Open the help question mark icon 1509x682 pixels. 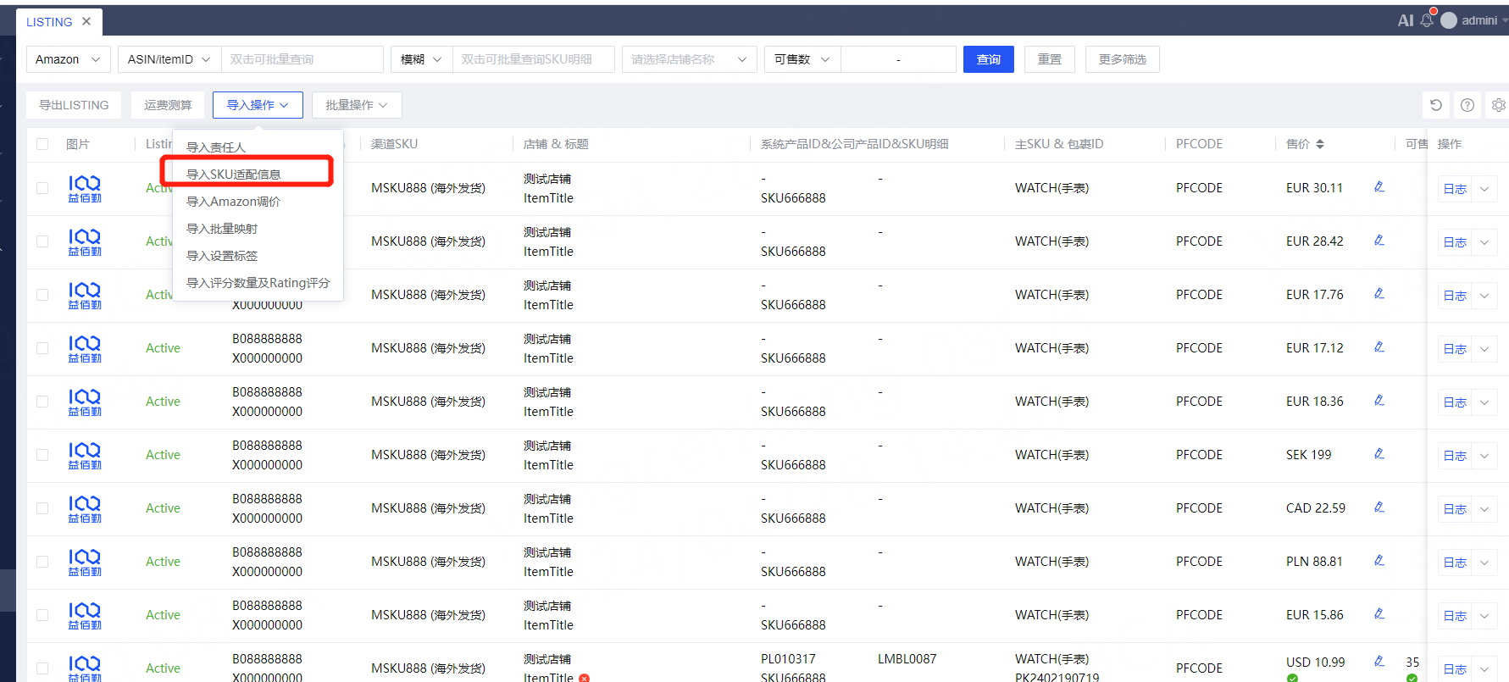pyautogui.click(x=1467, y=105)
